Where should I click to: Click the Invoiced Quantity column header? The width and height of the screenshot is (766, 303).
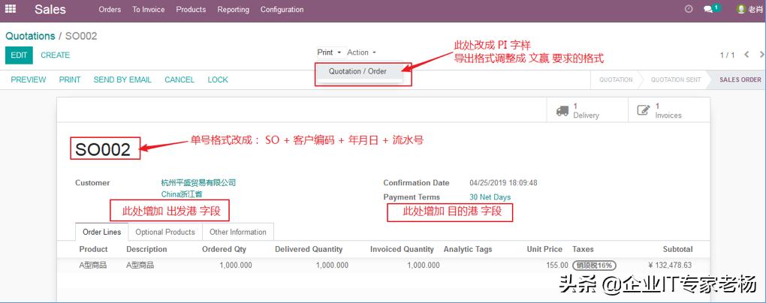402,249
